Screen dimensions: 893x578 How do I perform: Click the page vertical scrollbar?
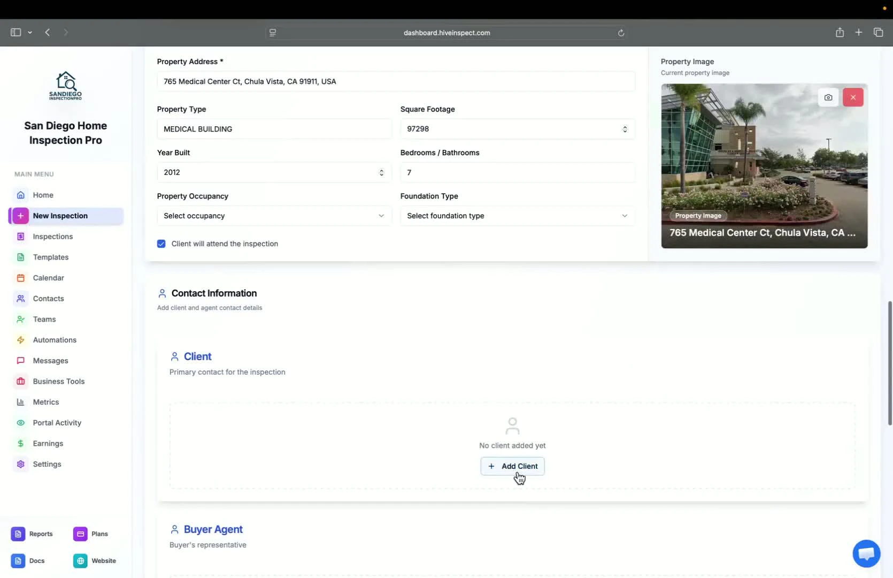890,363
